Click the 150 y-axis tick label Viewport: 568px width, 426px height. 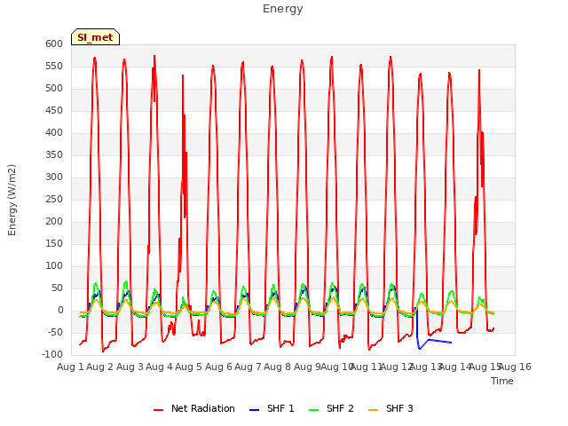pyautogui.click(x=54, y=244)
